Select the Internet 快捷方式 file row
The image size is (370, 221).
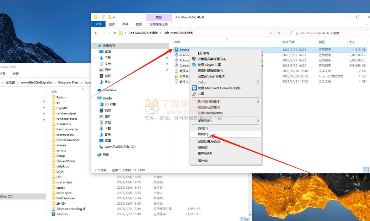click(270, 76)
